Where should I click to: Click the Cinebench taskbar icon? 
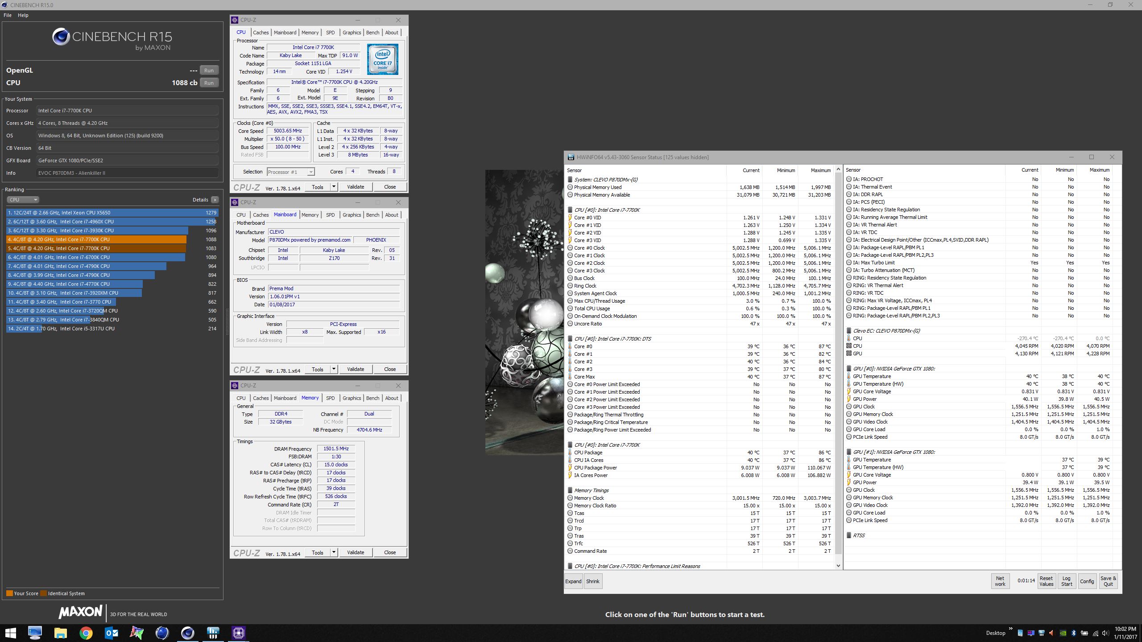[x=188, y=633]
